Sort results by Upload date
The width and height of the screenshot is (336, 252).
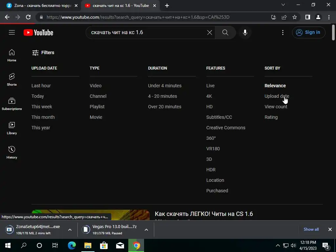[277, 96]
